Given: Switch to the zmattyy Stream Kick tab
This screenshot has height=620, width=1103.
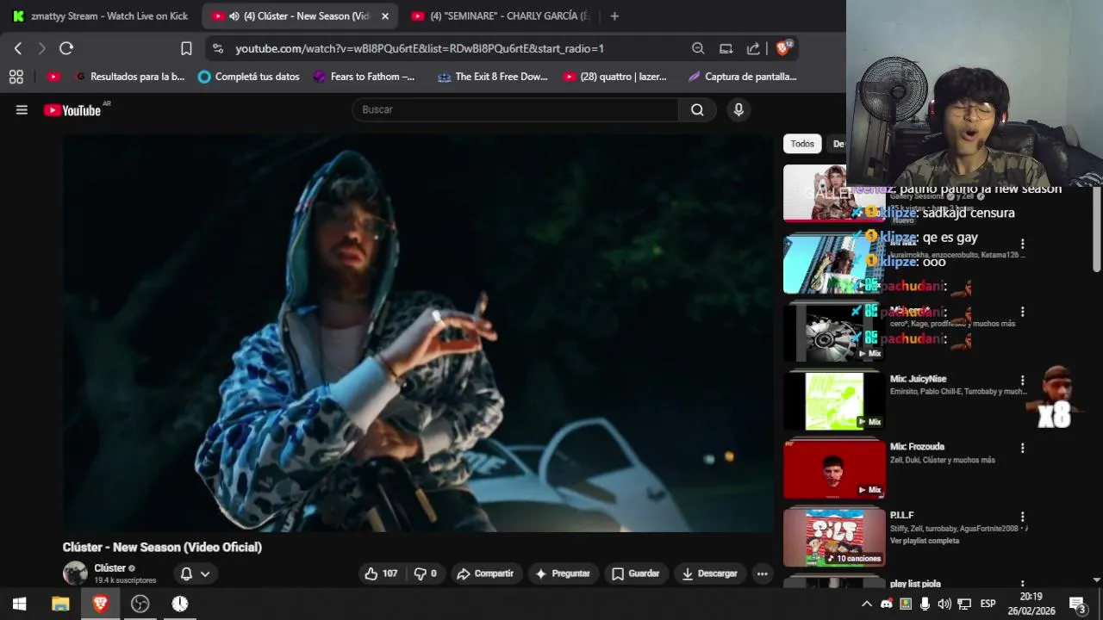Looking at the screenshot, I should 101,16.
